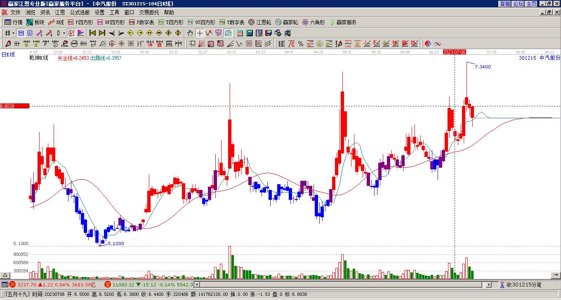Launch the 江恩轮 Gann wheel
This screenshot has width=561, height=300.
point(260,22)
